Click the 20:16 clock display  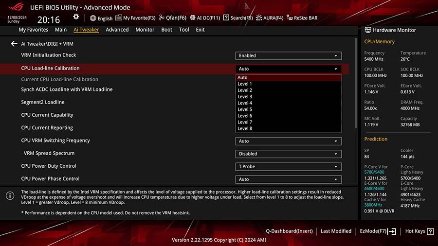49,20
